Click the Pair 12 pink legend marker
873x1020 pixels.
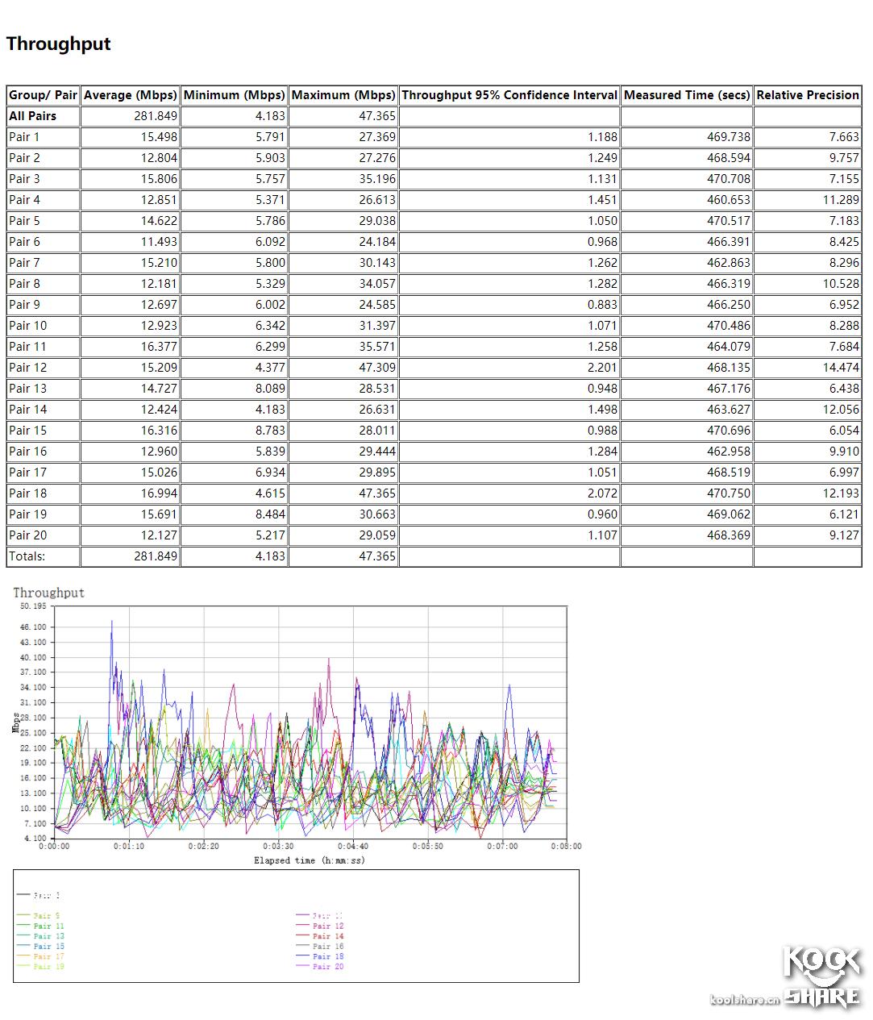(x=301, y=926)
